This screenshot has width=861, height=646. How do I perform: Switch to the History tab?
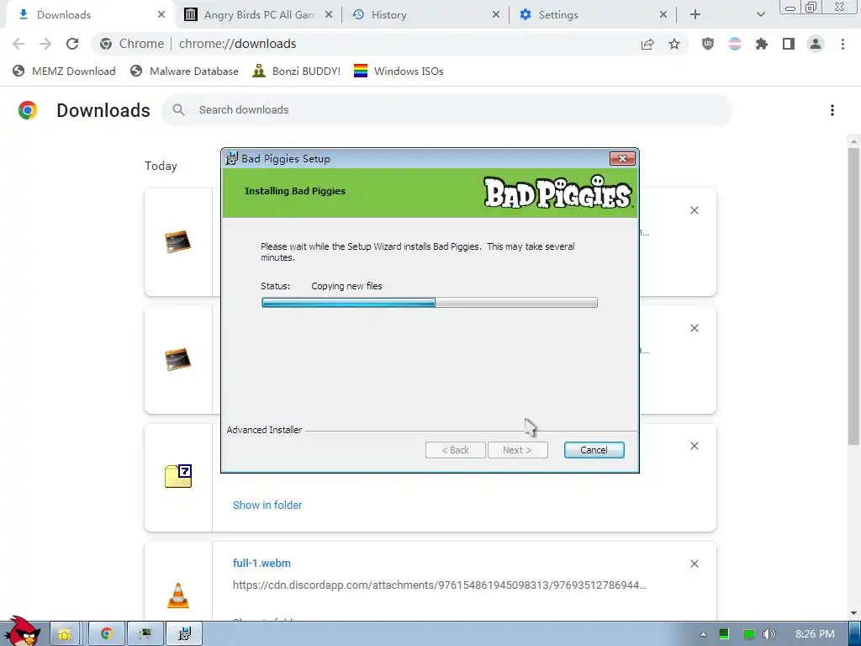click(426, 15)
